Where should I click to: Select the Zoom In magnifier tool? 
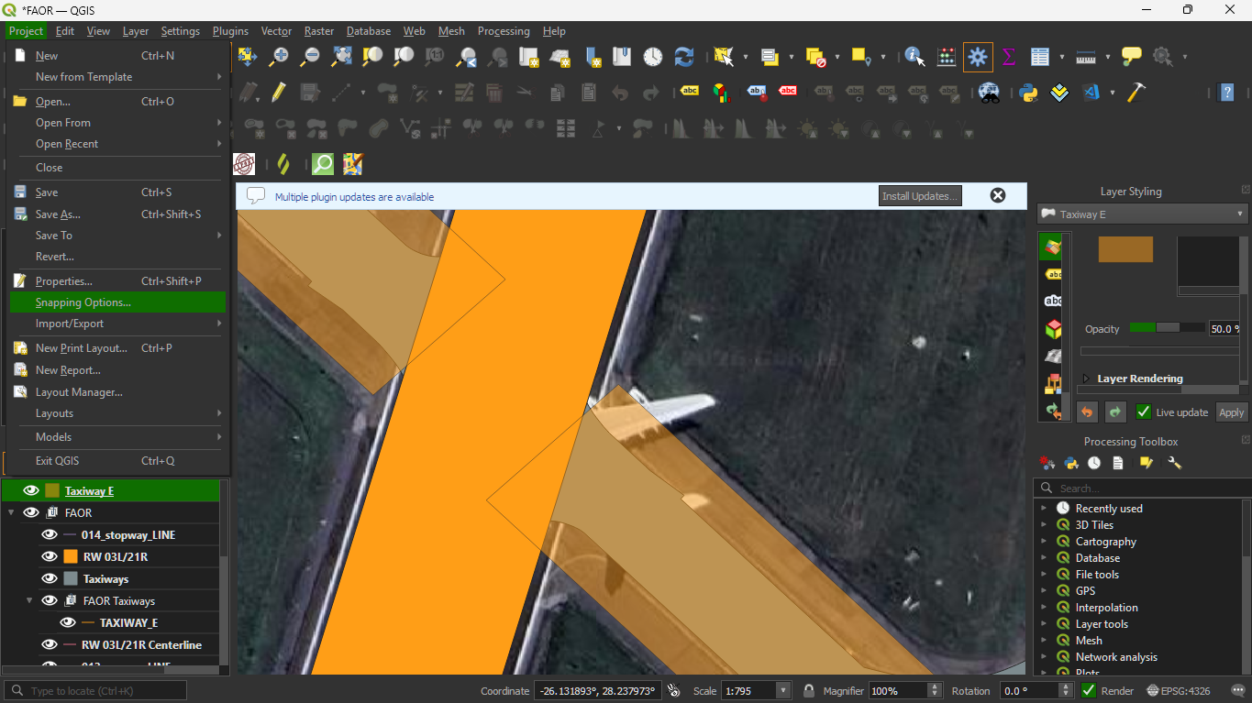click(x=279, y=57)
